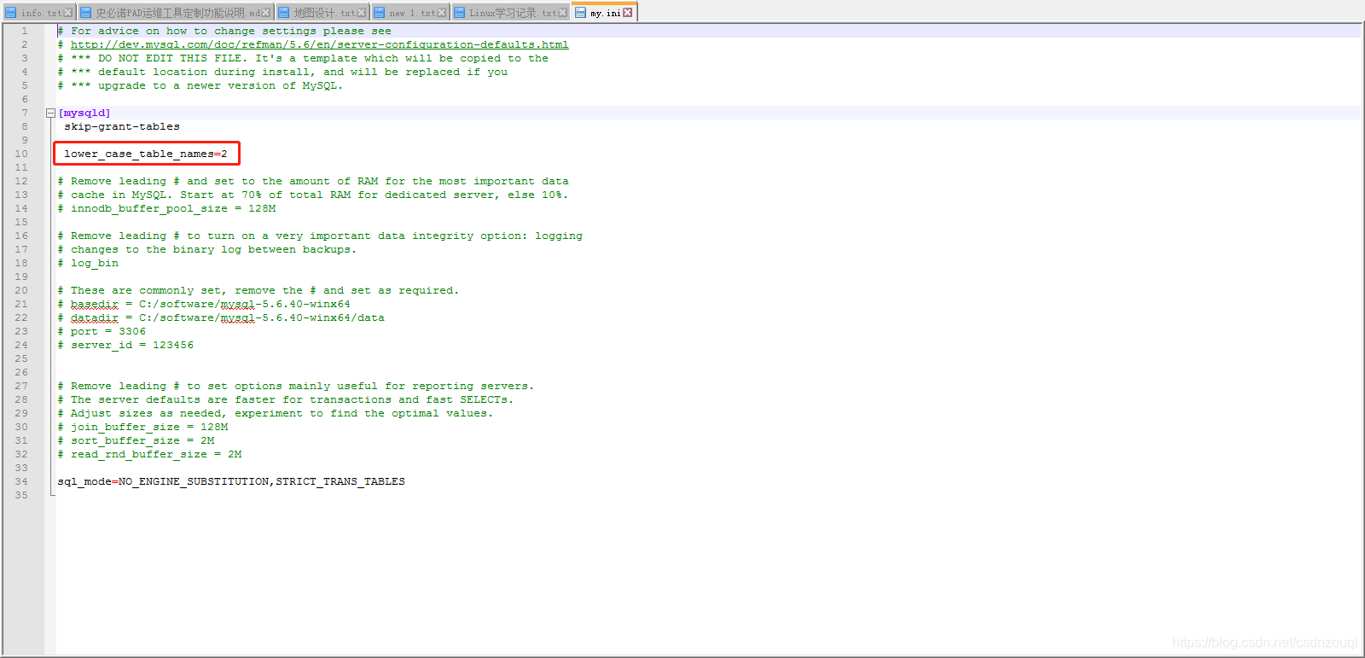Open the dev.mysql.com server-configuration-defaults link
1365x658 pixels.
(319, 44)
